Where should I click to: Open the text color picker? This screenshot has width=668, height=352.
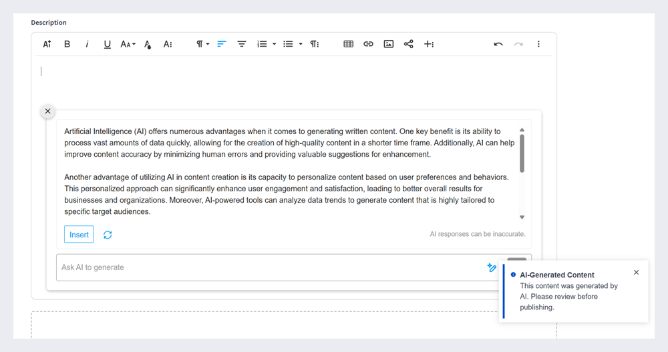click(148, 45)
